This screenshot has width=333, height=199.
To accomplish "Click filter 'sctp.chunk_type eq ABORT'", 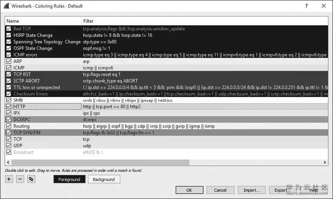I will (110, 81).
